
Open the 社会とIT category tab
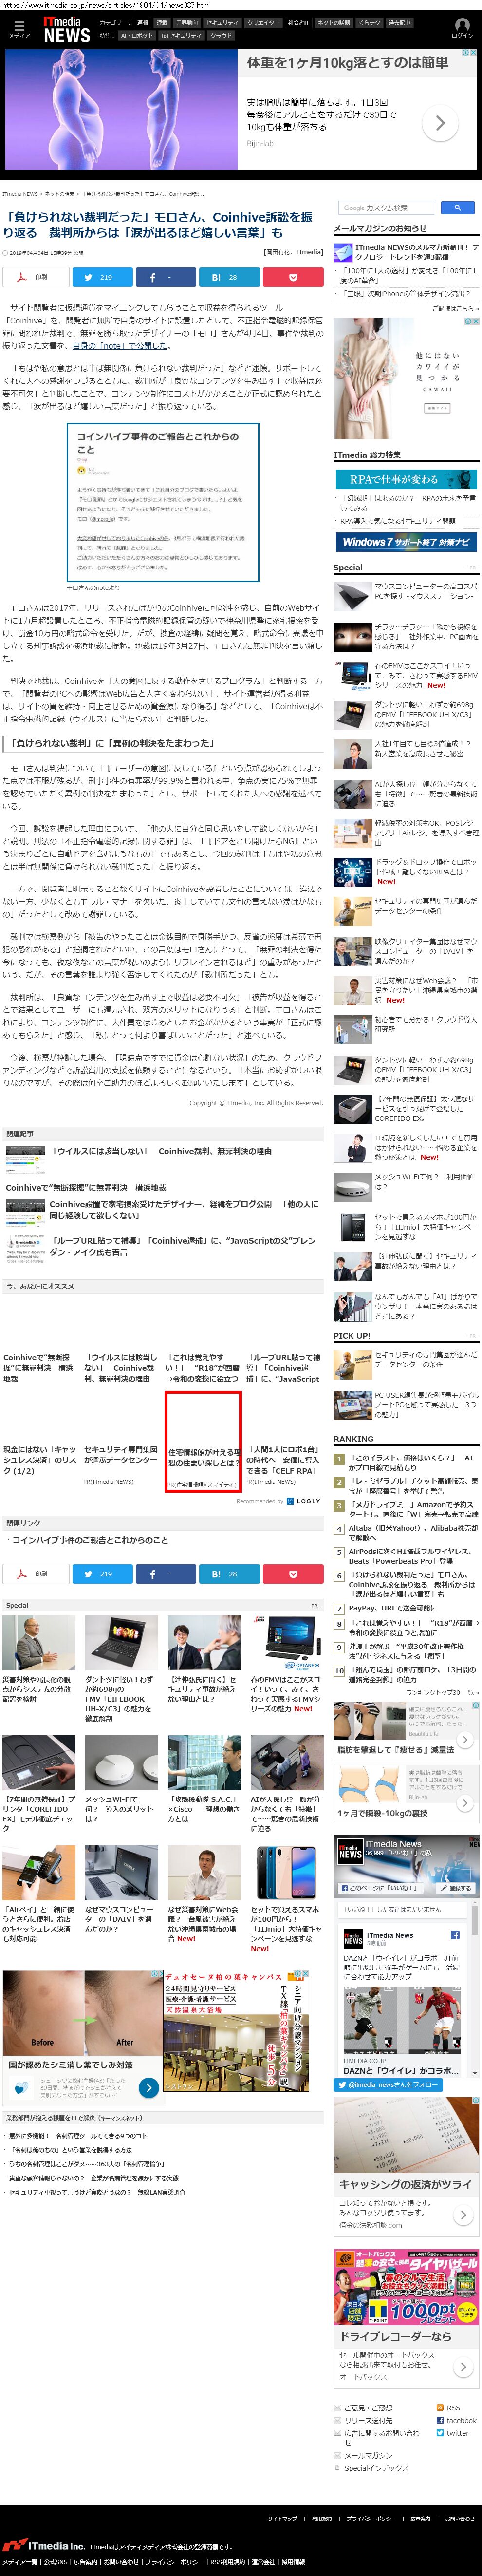(298, 22)
